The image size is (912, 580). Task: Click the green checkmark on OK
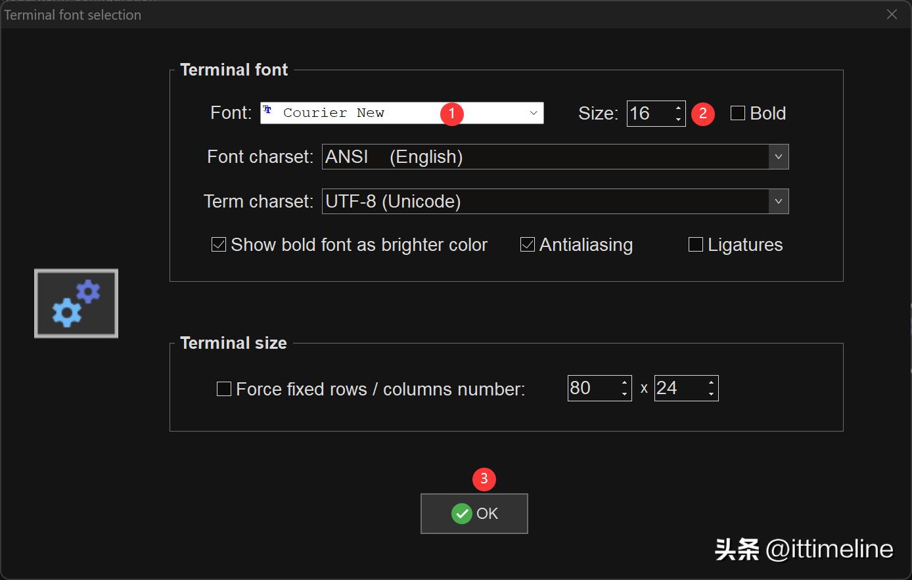[461, 514]
